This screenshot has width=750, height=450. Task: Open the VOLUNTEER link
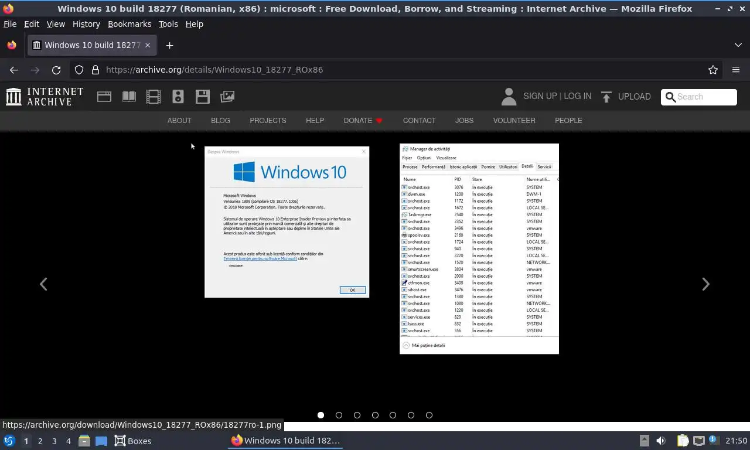click(514, 121)
